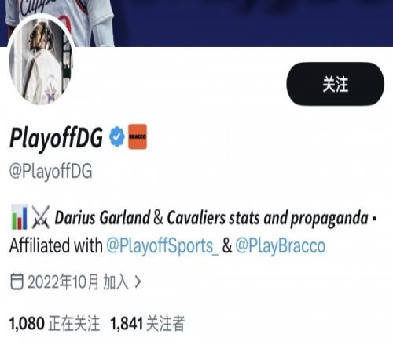Screen dimensions: 393x345
Task: View the 1,080 正在关注 following list
Action: click(55, 324)
